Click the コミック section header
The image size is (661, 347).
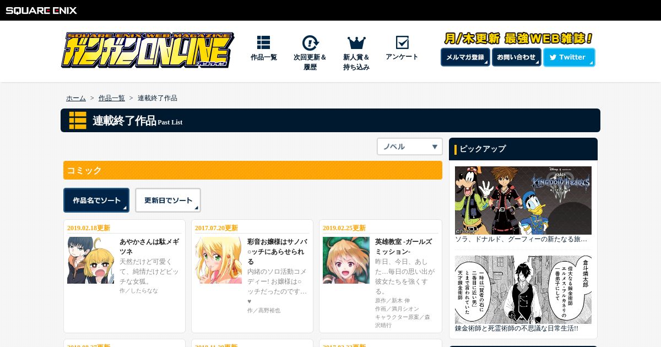(x=253, y=170)
